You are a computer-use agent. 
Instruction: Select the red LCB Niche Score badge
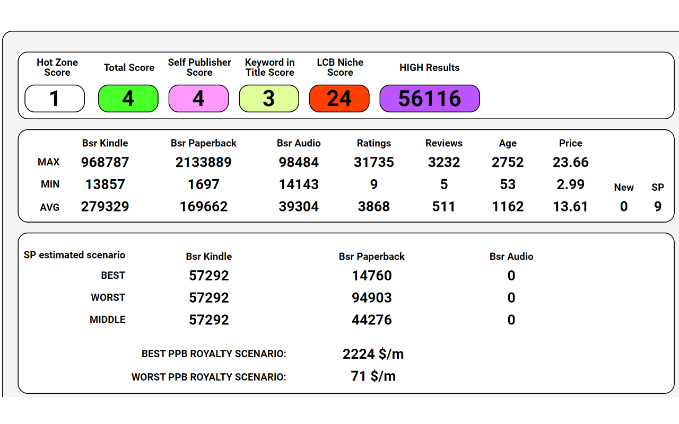coord(339,99)
